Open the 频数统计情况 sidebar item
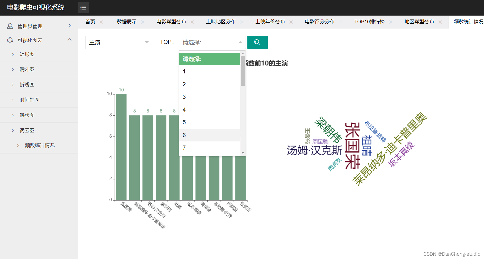 coord(40,146)
